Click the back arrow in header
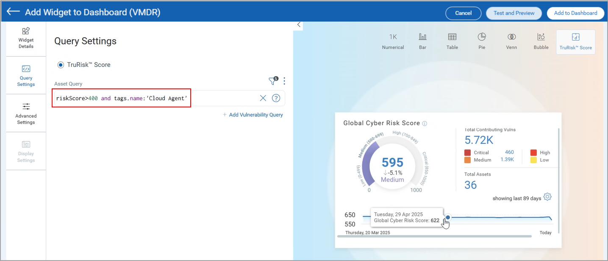This screenshot has width=608, height=261. [x=14, y=12]
